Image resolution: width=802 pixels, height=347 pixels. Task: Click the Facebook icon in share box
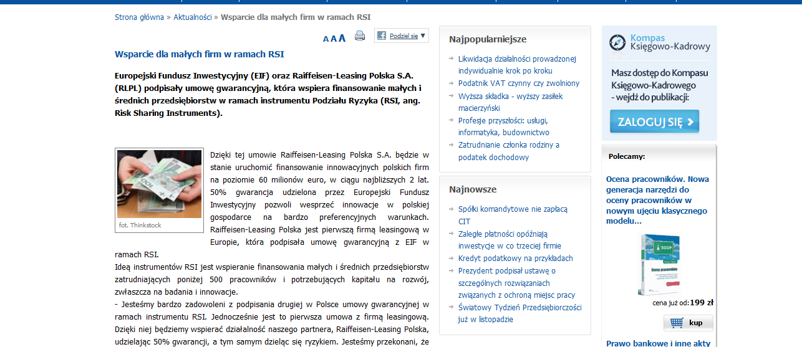(x=382, y=36)
